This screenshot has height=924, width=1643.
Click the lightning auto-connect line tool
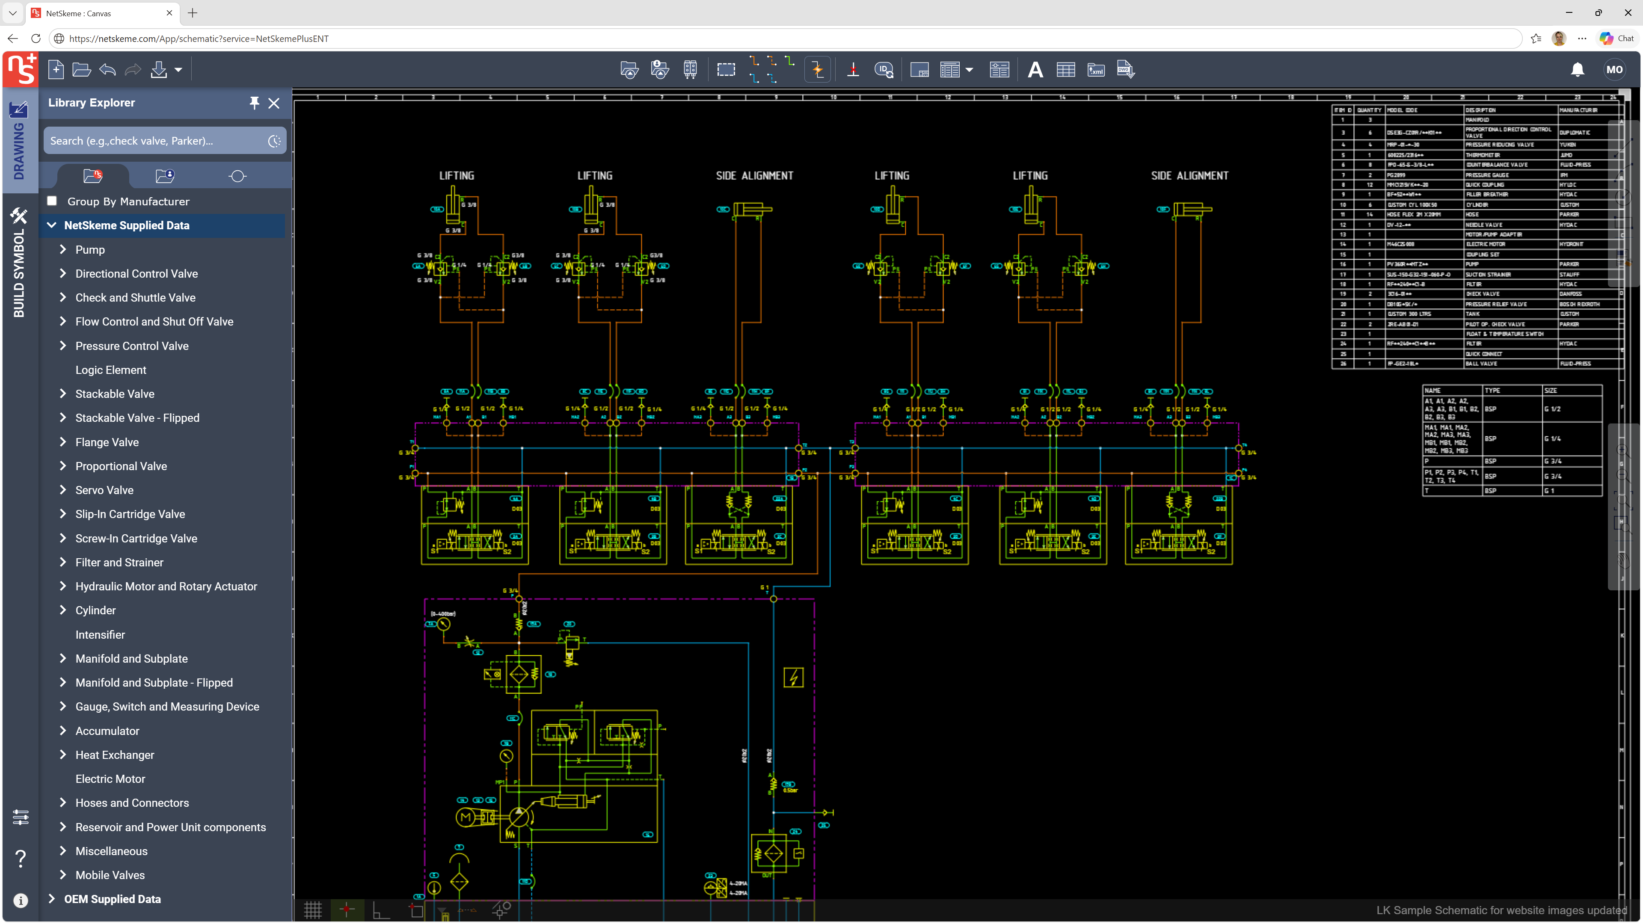point(818,69)
